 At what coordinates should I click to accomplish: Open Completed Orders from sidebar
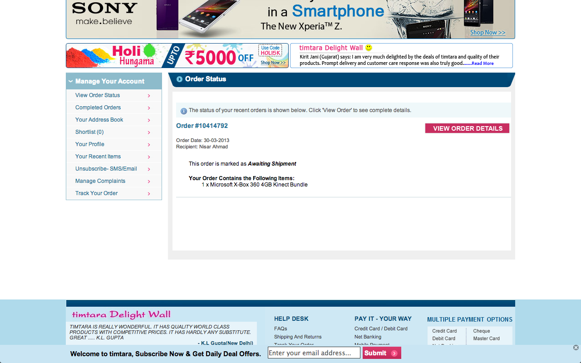(x=98, y=108)
